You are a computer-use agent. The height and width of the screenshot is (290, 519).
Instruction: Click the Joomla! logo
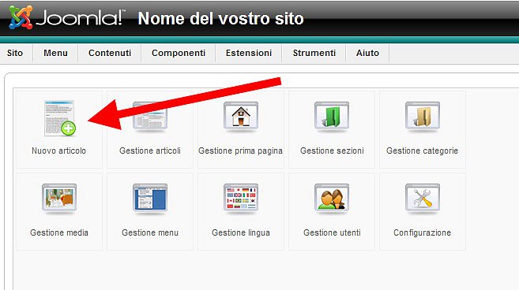(67, 17)
